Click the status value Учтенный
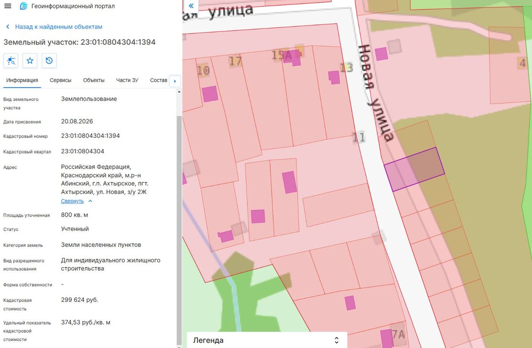Screen dimensions: 532x348 tap(75, 229)
